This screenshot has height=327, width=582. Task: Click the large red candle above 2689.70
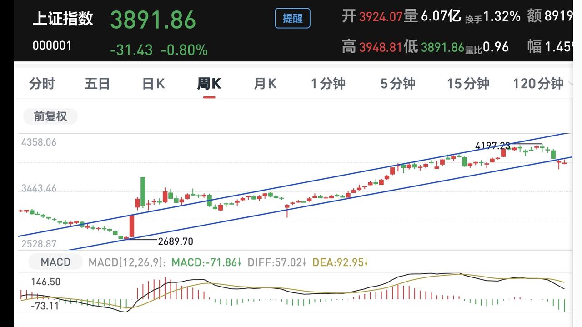pyautogui.click(x=132, y=226)
